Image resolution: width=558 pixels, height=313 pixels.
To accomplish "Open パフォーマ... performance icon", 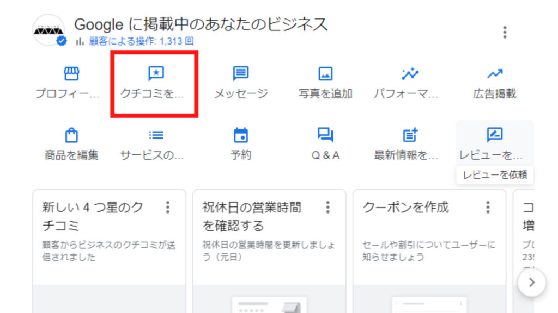I will tap(410, 73).
